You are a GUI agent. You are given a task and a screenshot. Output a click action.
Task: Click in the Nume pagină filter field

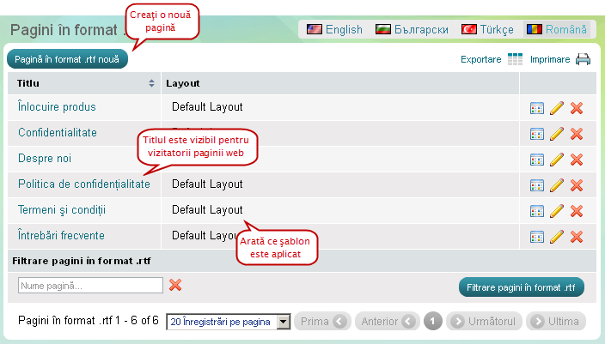tap(90, 286)
